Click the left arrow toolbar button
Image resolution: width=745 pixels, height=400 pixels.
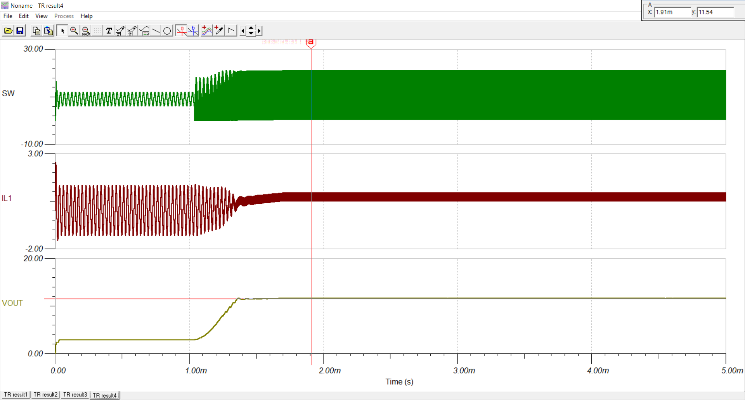[243, 31]
